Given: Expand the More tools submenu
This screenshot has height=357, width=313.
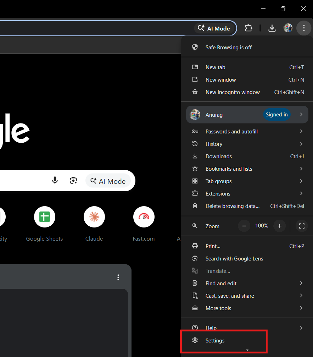Looking at the screenshot, I should (x=302, y=308).
